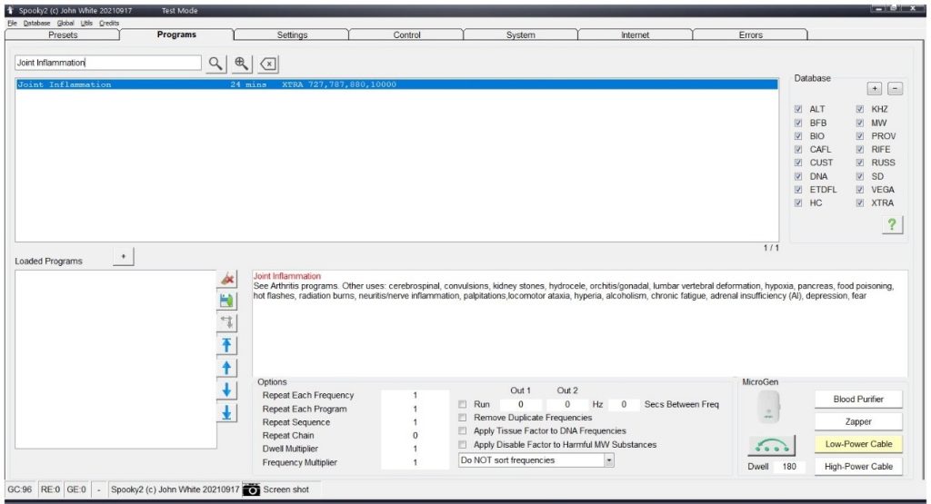Uncheck the RIFE database checkbox

click(859, 150)
